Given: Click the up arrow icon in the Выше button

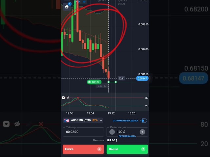Looking at the screenshot, I should pos(143,149).
